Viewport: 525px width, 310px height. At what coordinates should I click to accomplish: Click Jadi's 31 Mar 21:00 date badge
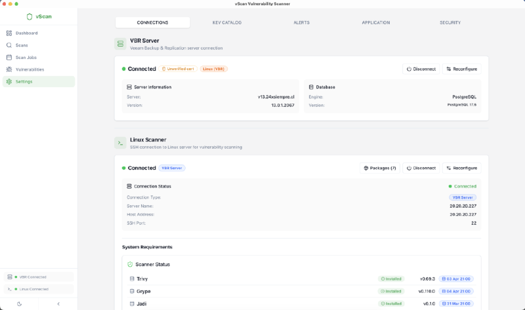click(x=456, y=303)
